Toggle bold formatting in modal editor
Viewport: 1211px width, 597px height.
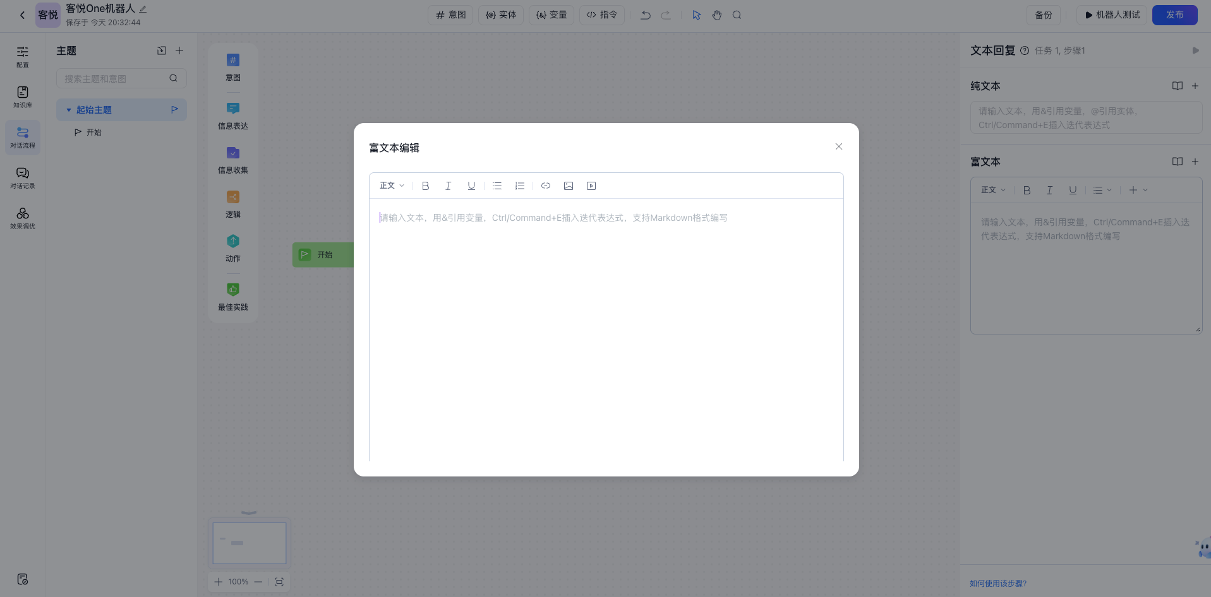[425, 186]
